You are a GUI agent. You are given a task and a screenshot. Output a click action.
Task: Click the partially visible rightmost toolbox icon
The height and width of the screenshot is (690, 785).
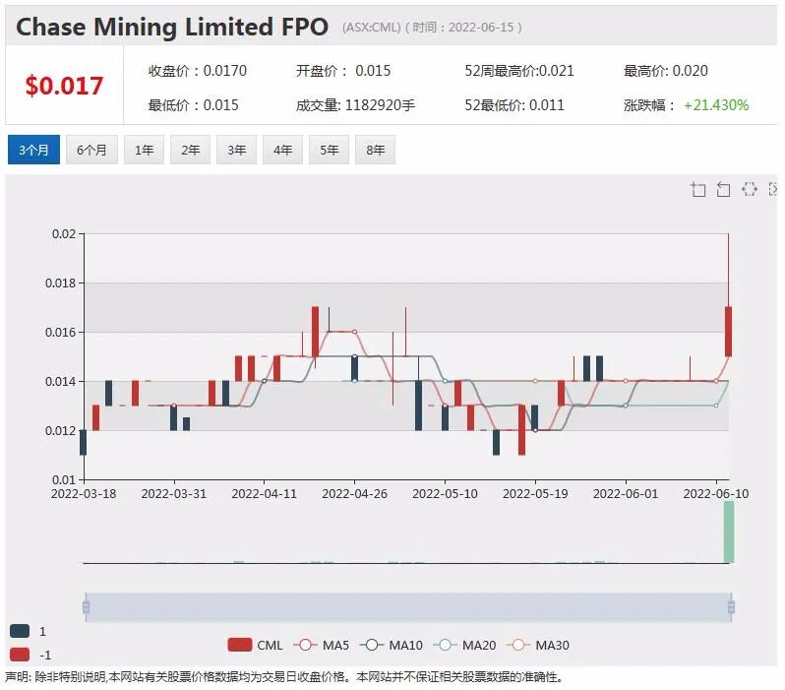click(x=773, y=189)
